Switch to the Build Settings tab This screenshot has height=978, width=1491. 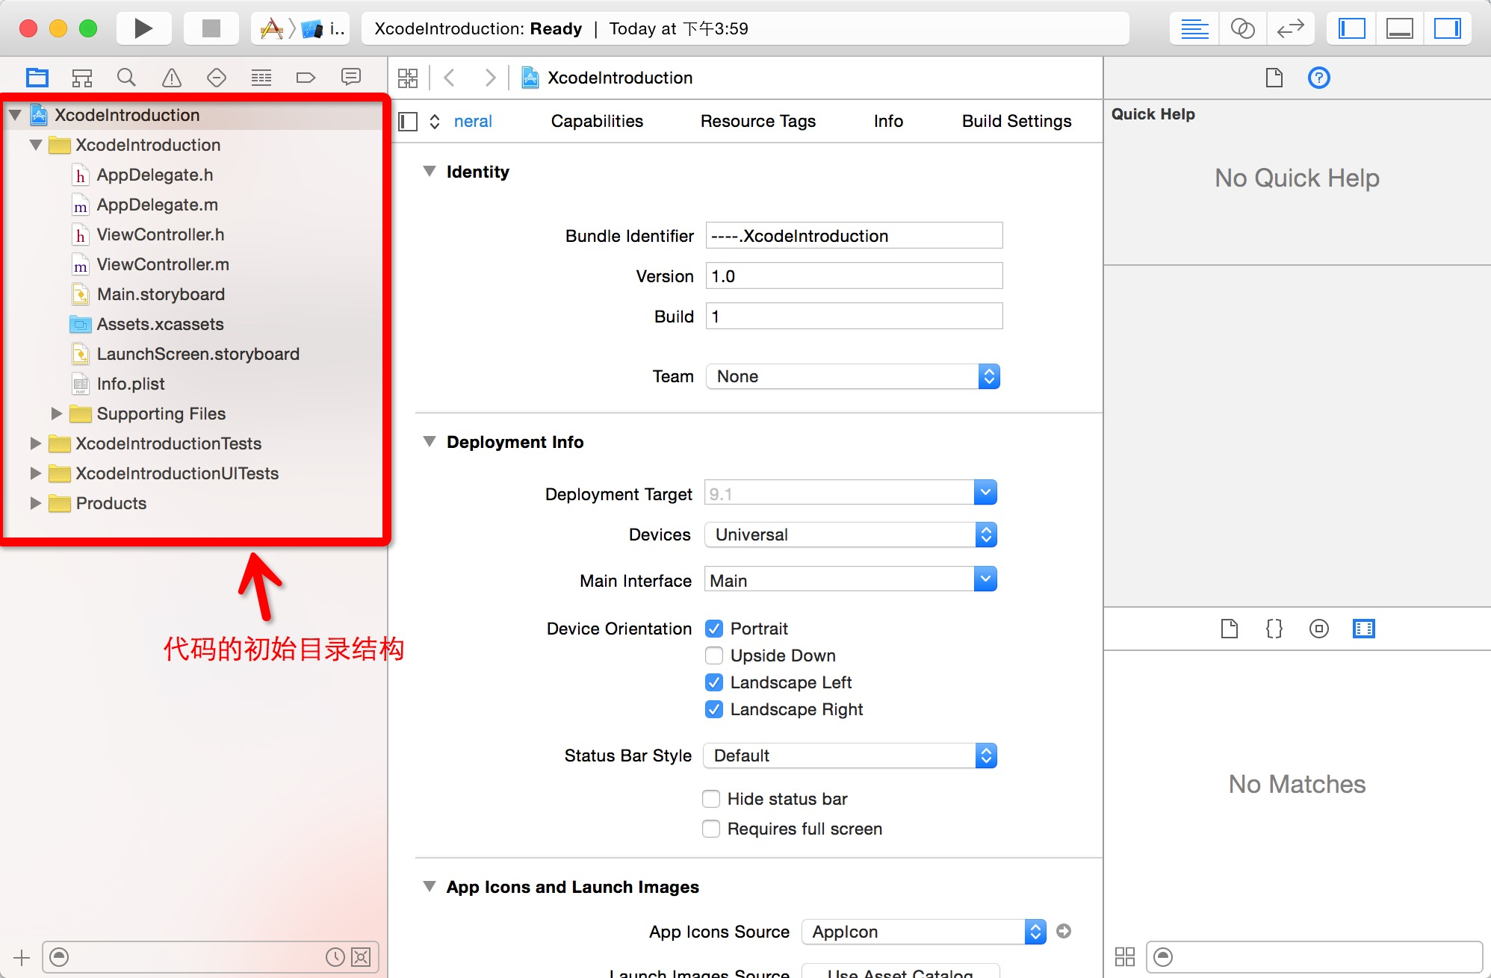(x=1016, y=121)
